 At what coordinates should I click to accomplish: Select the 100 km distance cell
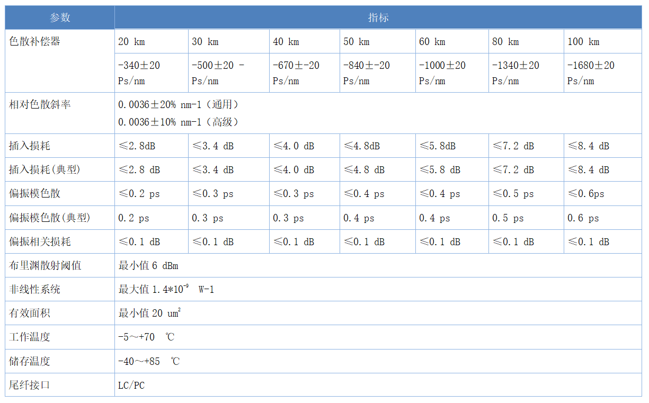tap(583, 42)
